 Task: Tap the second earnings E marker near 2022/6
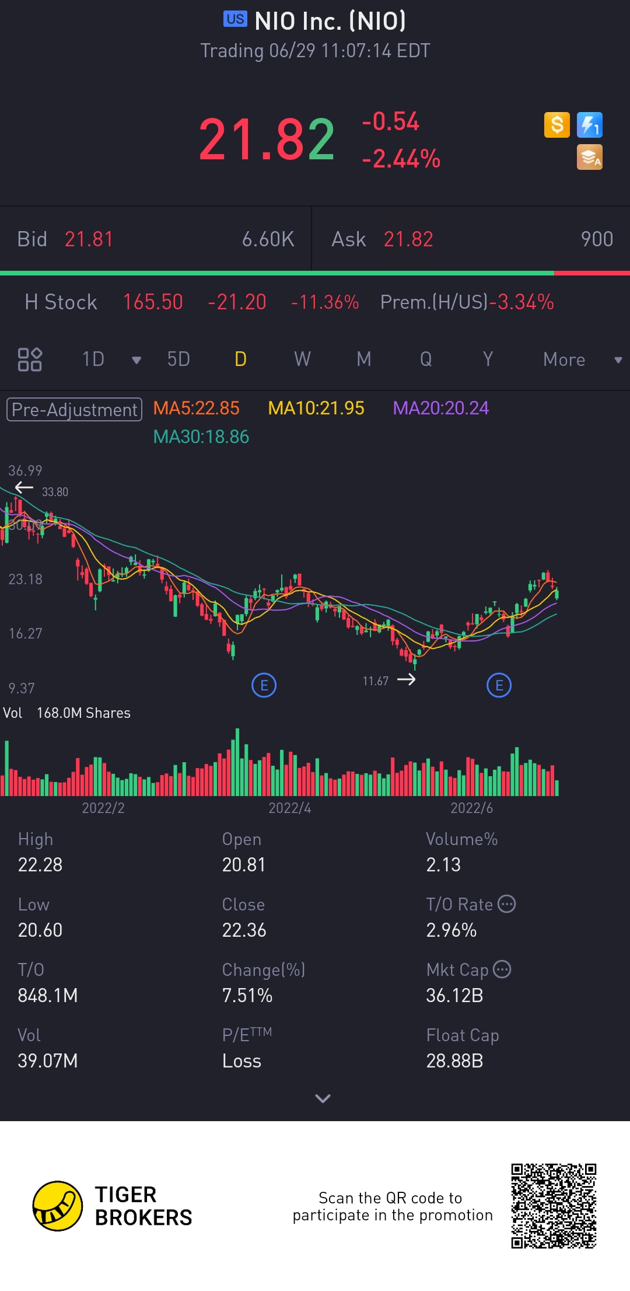[499, 685]
